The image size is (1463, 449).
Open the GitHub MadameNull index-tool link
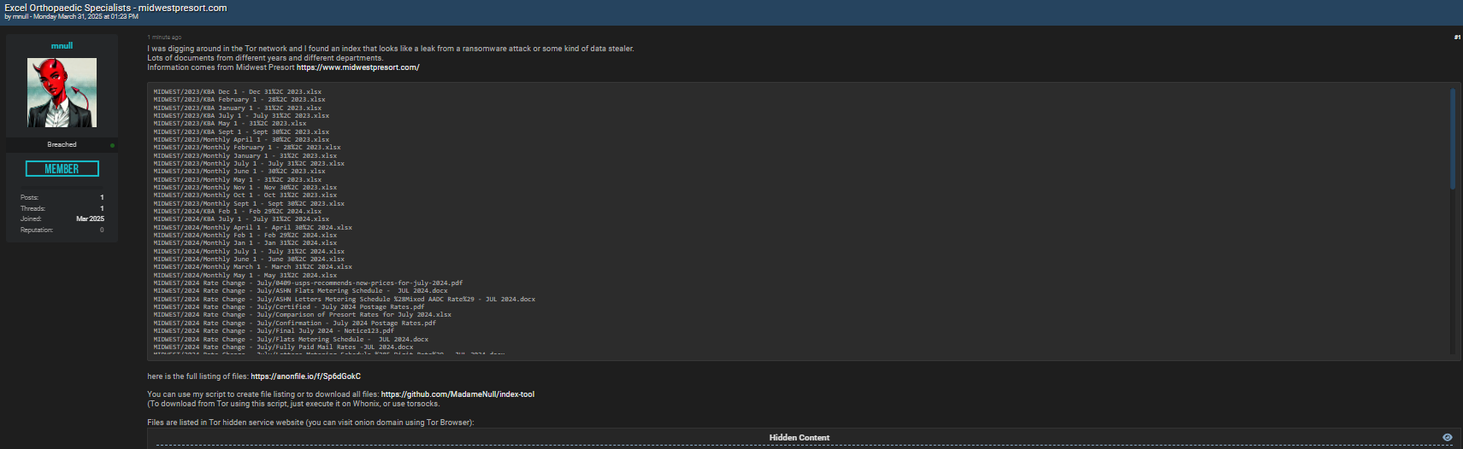(457, 394)
